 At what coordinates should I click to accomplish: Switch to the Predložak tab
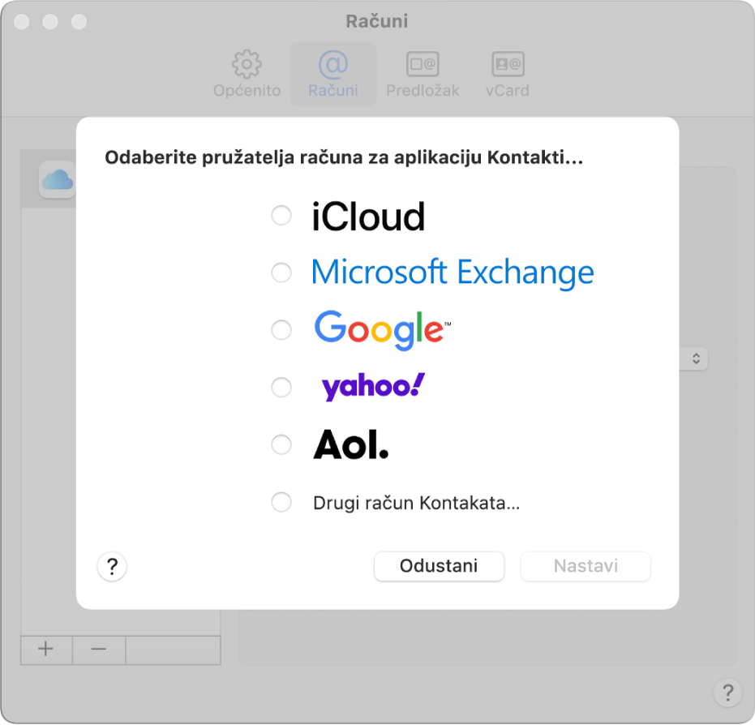(423, 74)
